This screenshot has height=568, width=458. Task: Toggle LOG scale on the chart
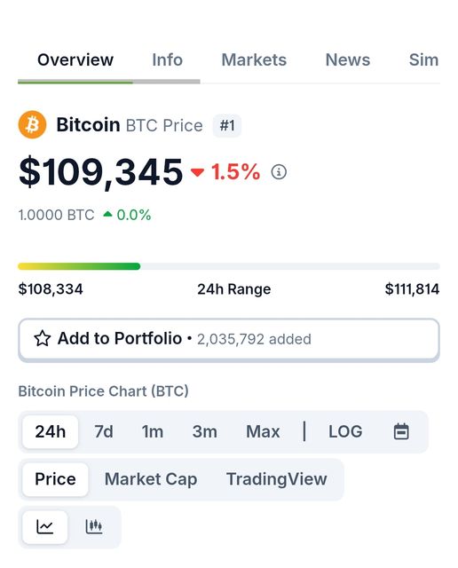345,431
